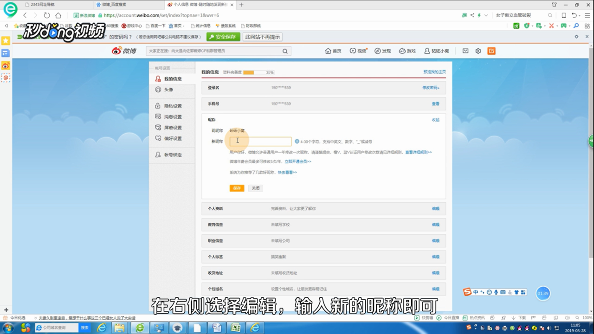Click the yellow star favorites sidebar icon
This screenshot has width=594, height=334.
coord(6,41)
